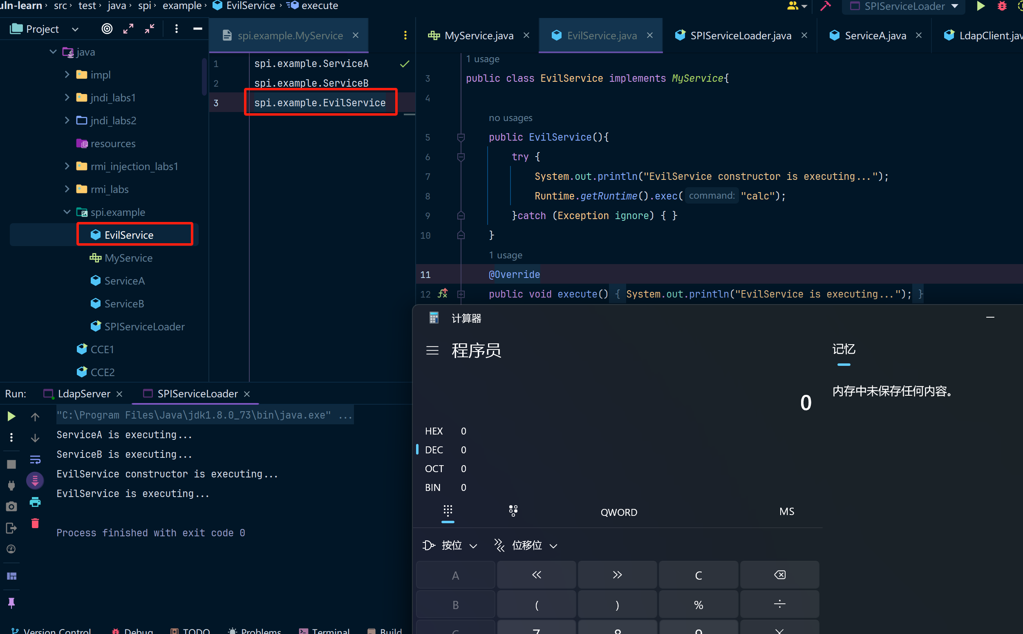The height and width of the screenshot is (634, 1023).
Task: Click the MS memory store button
Action: [786, 511]
